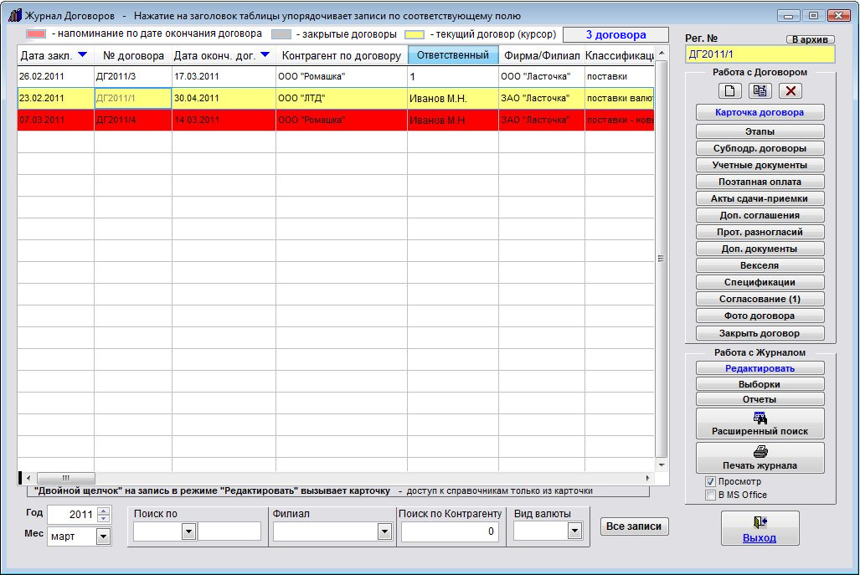Click the Печать журнала printer button
The width and height of the screenshot is (860, 575).
click(x=760, y=457)
